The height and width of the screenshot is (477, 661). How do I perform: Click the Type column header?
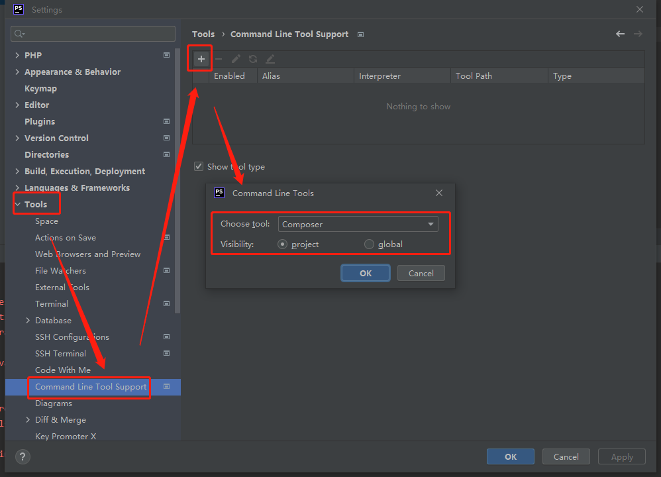click(x=596, y=76)
